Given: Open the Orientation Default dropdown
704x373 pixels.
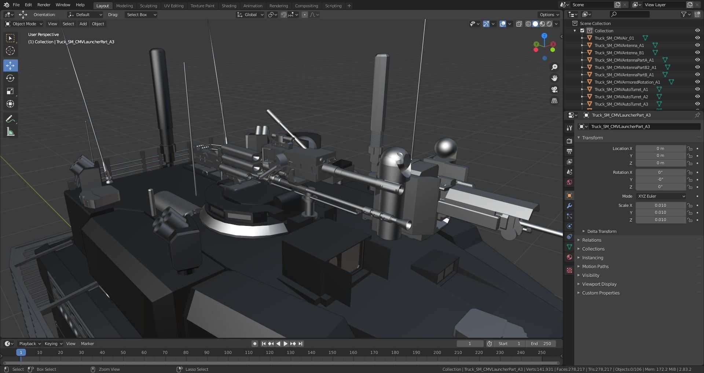Looking at the screenshot, I should click(85, 15).
